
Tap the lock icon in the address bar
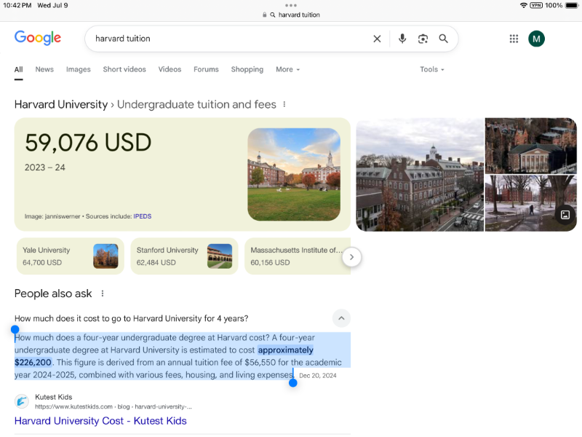point(264,15)
